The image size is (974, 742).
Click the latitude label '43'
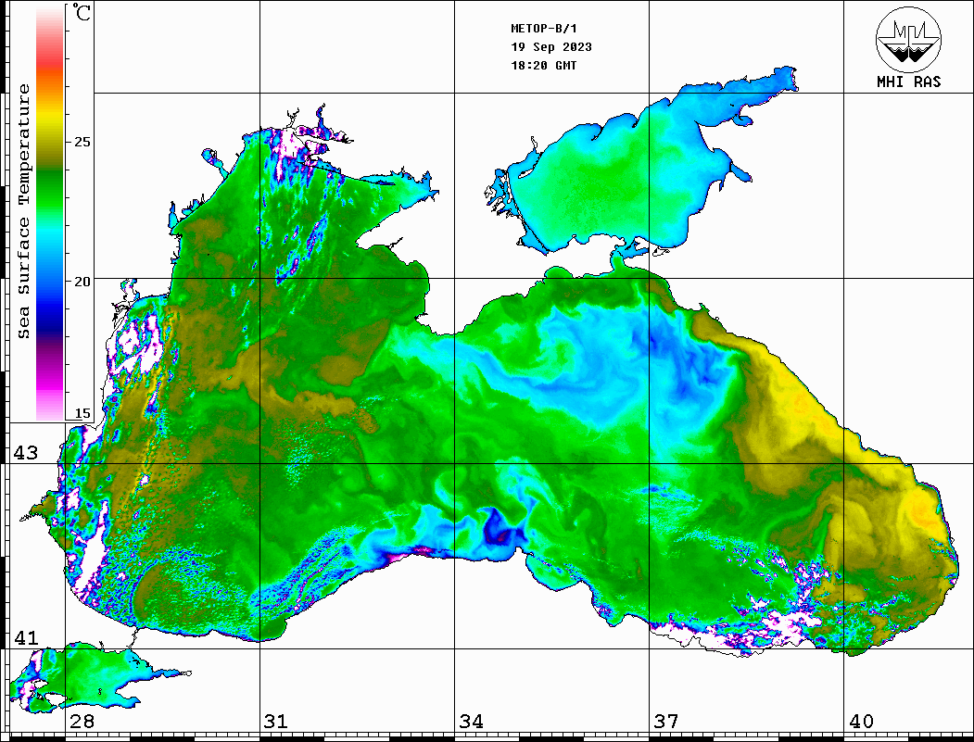click(26, 453)
